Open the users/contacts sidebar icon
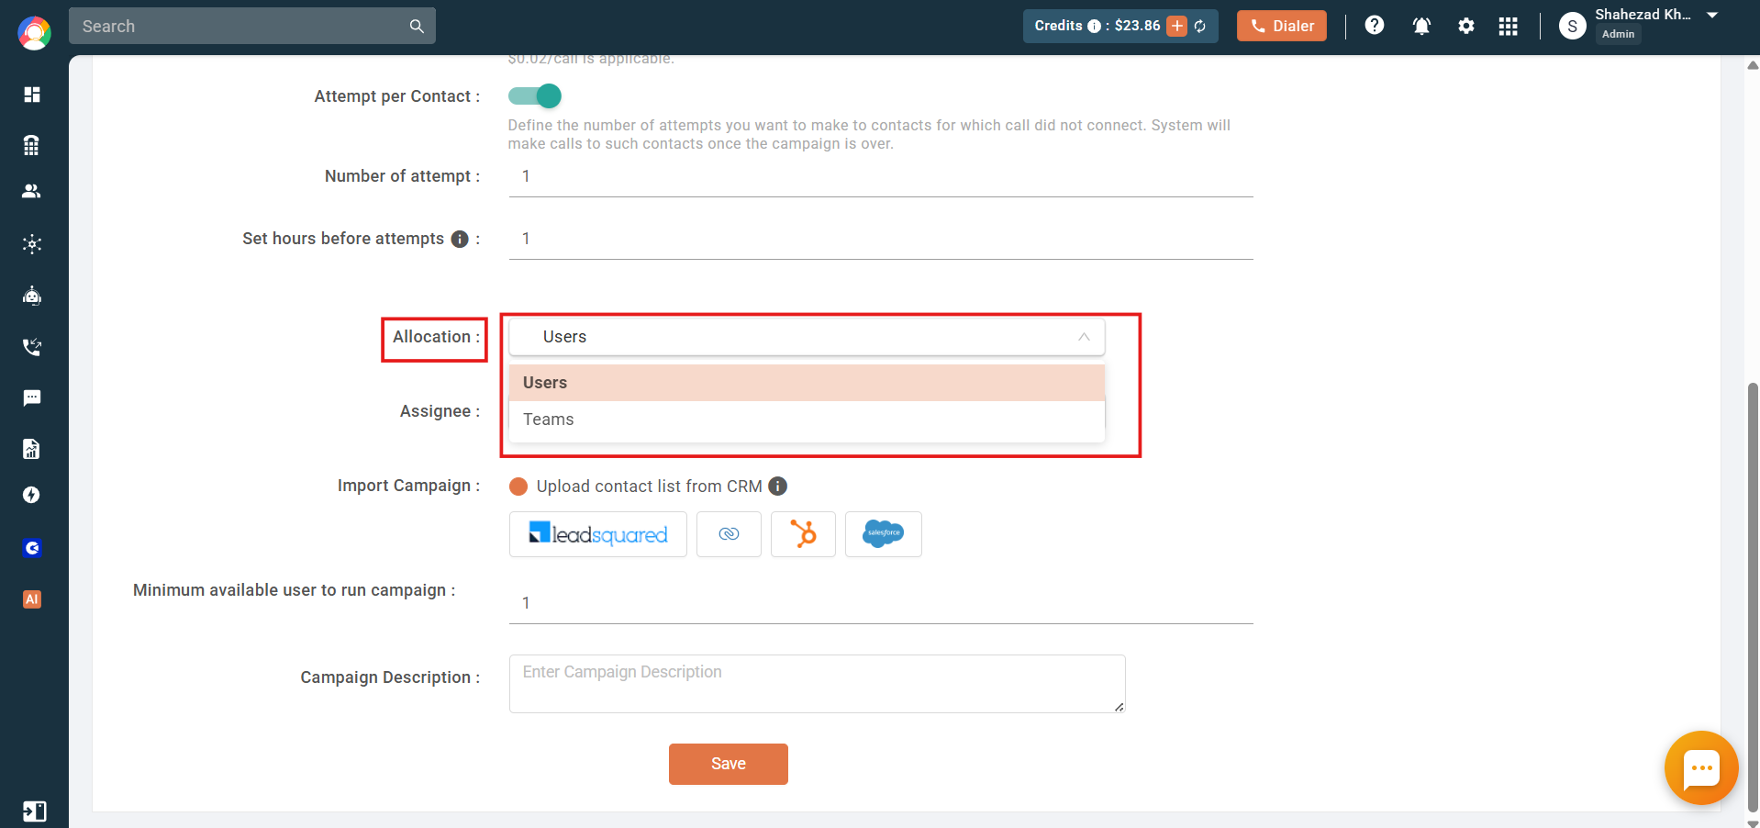The image size is (1760, 828). point(32,191)
